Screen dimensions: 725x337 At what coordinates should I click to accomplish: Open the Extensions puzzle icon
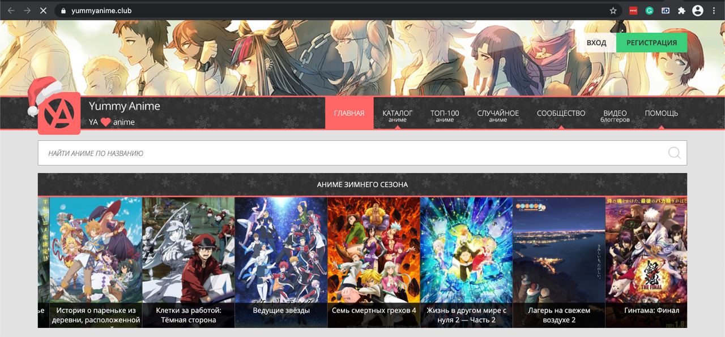681,11
